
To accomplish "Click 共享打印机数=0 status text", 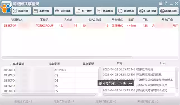I will point(106,101).
